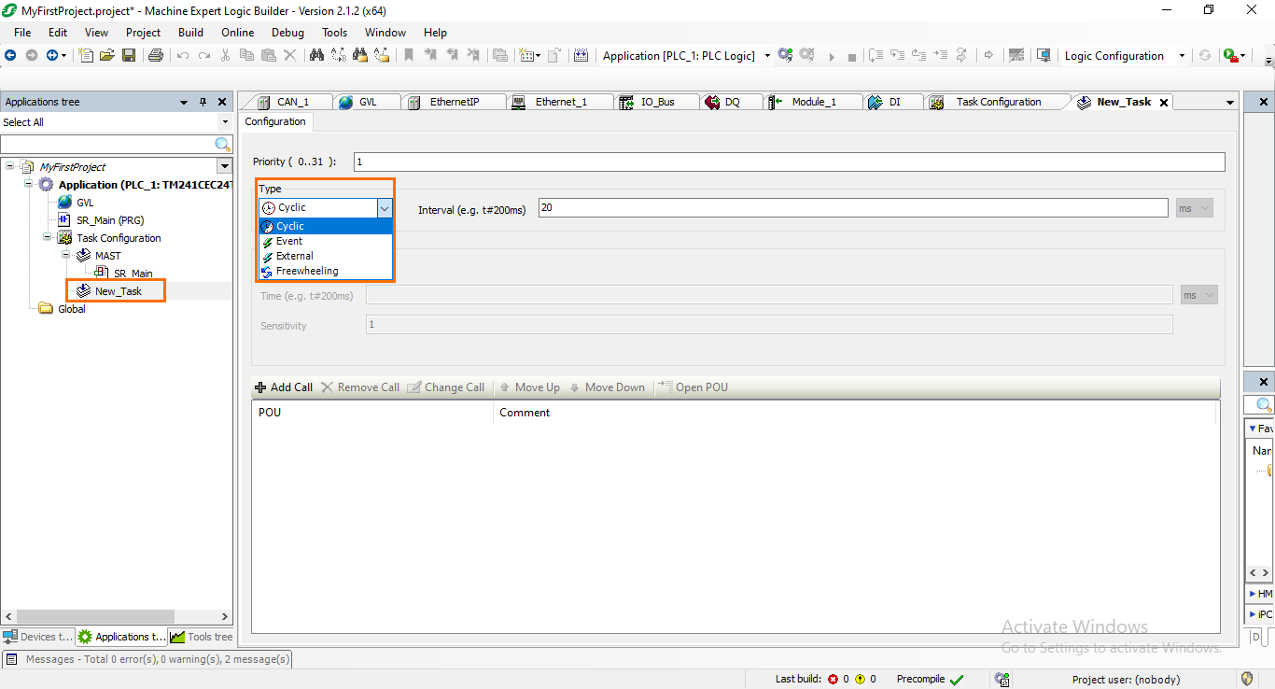Image resolution: width=1275 pixels, height=689 pixels.
Task: Open the Application PLC_1 selector dropdown
Action: tap(767, 56)
